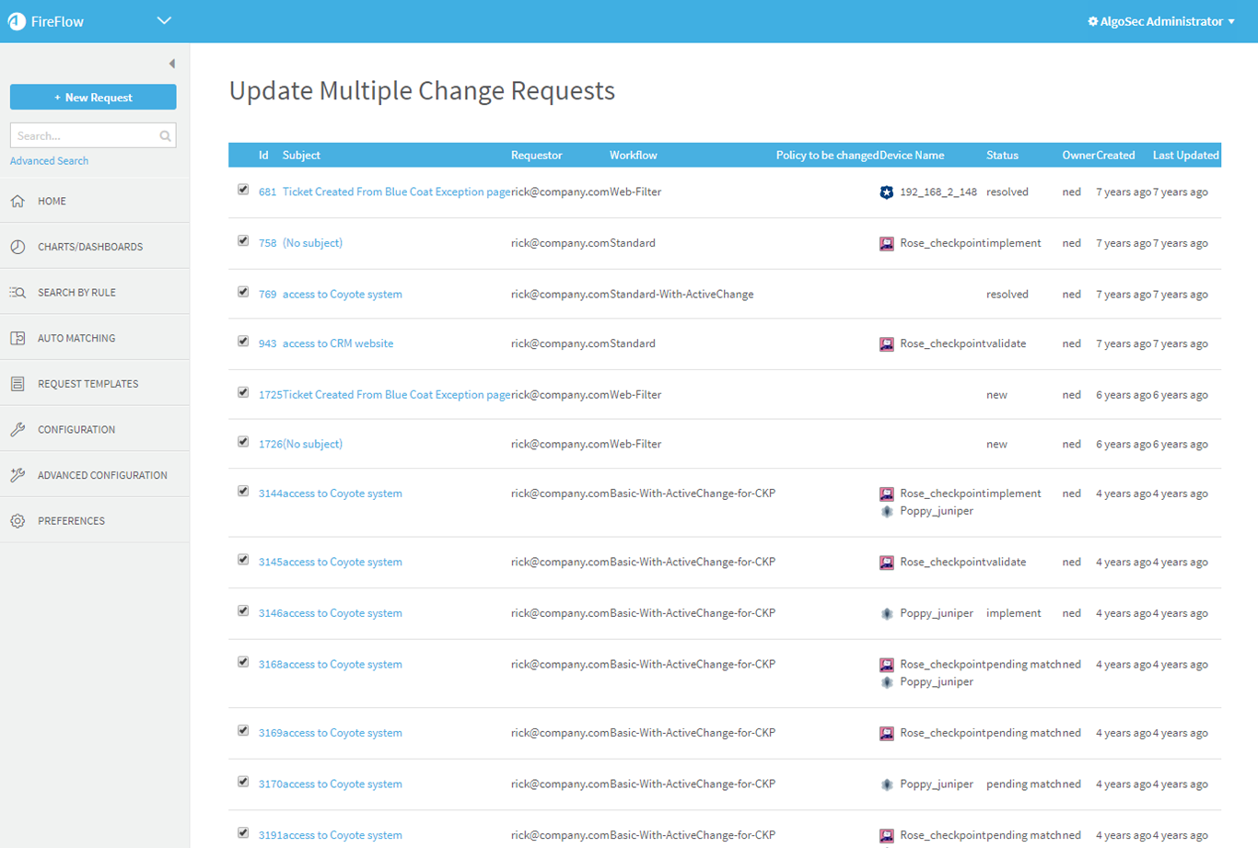1258x848 pixels.
Task: Uncheck the checkbox for request 943
Action: (243, 342)
